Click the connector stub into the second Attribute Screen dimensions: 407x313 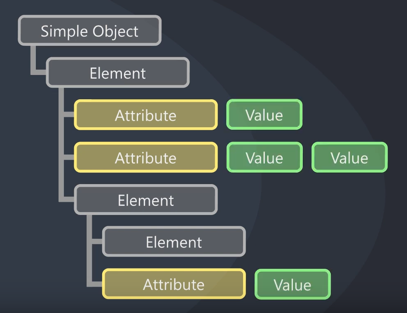point(69,157)
